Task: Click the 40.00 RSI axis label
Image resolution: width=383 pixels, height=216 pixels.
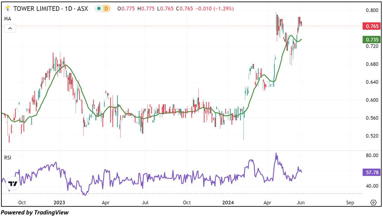Action: tap(372, 186)
